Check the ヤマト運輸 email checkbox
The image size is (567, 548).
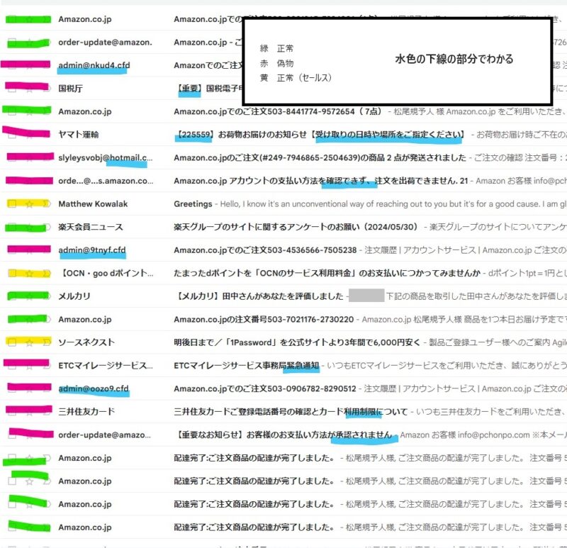(12, 135)
